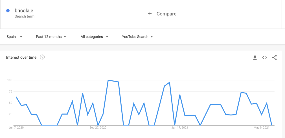This screenshot has width=285, height=138.
Task: Click the Jun 7, 2020 axis label
Action: [x=16, y=128]
